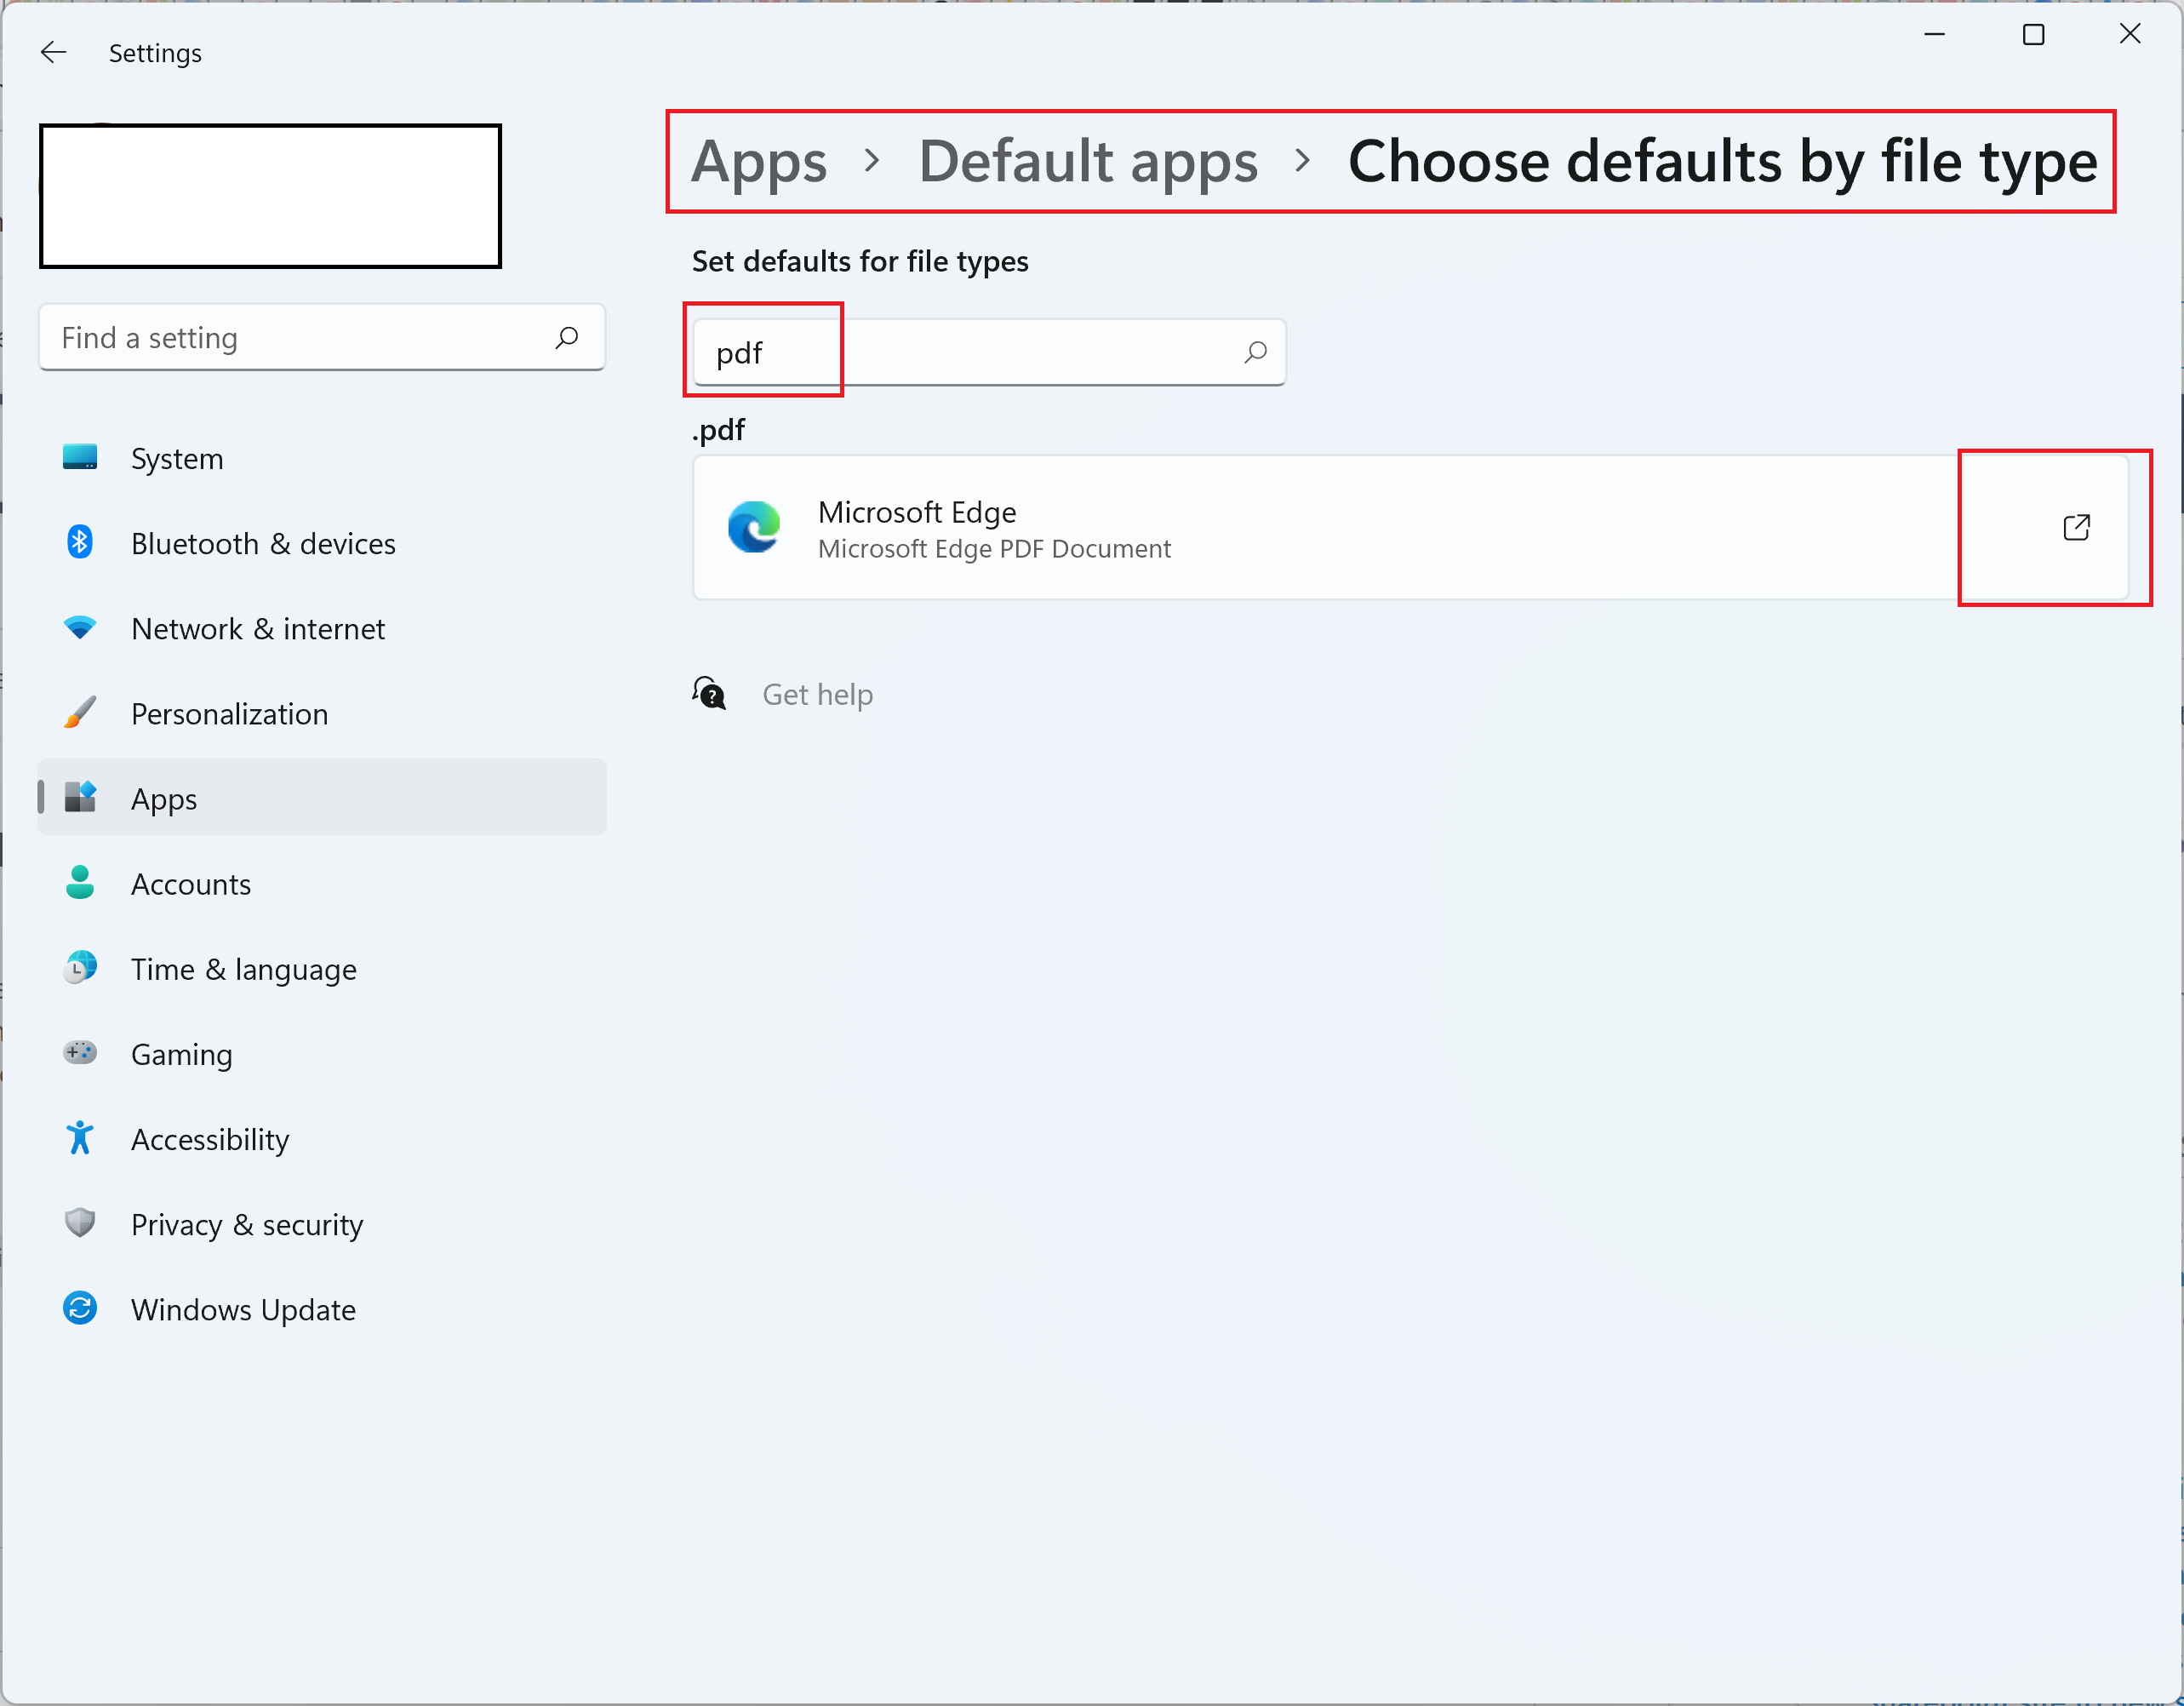Image resolution: width=2184 pixels, height=1706 pixels.
Task: Go back to Default apps breadcrumb
Action: tap(1087, 161)
